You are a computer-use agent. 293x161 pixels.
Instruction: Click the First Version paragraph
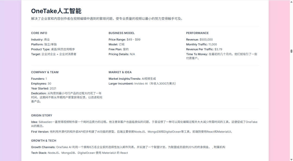(x=132, y=132)
